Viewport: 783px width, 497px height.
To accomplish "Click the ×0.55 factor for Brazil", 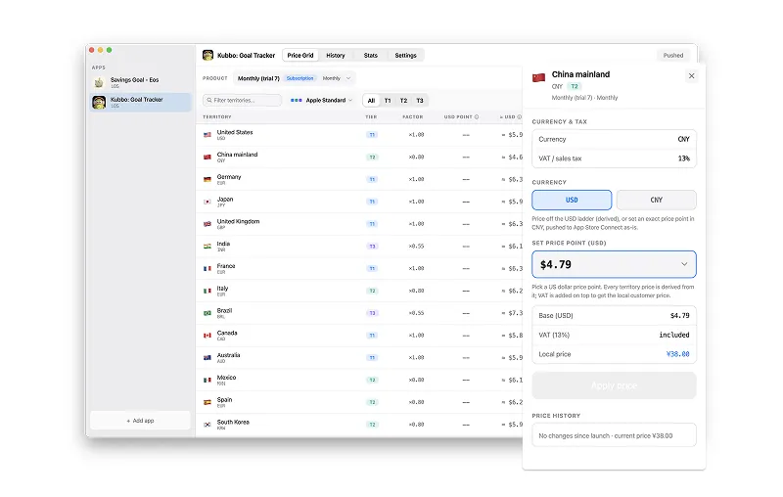I will [x=417, y=313].
